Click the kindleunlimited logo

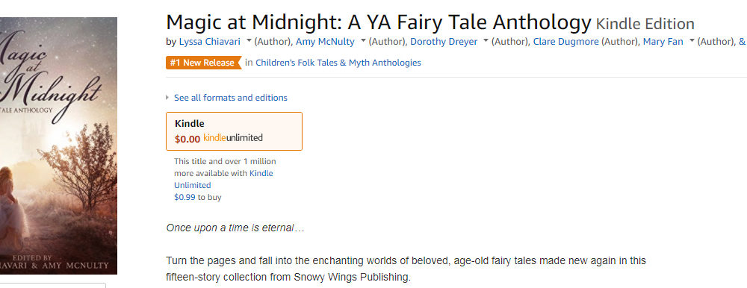click(x=233, y=138)
